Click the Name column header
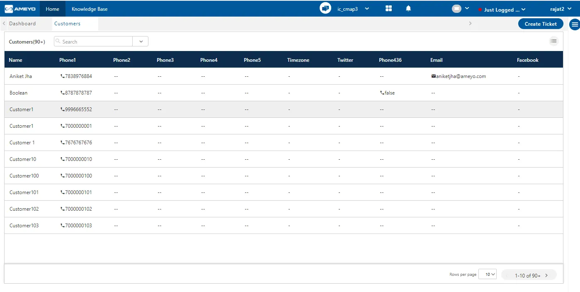580x292 pixels. pyautogui.click(x=15, y=60)
